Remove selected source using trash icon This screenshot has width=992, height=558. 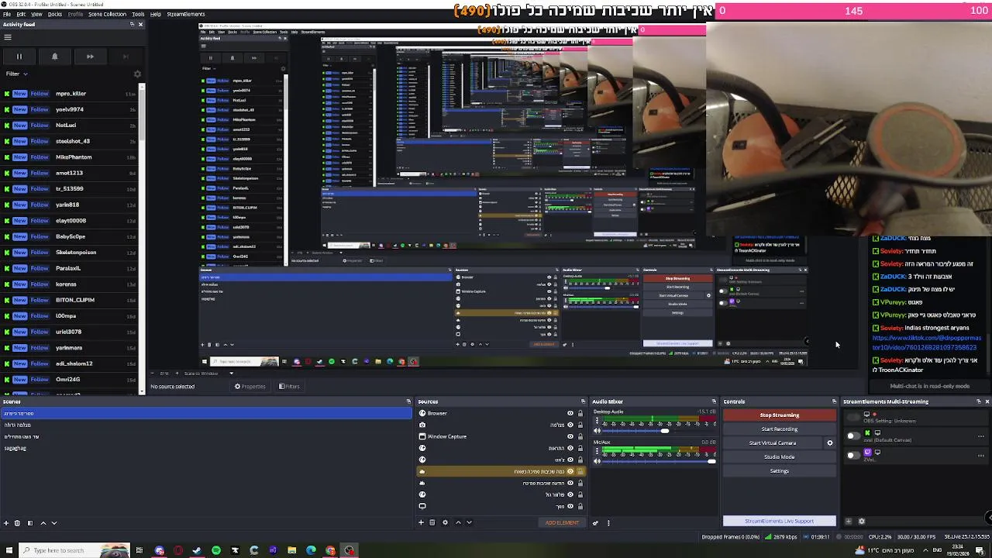pos(432,522)
